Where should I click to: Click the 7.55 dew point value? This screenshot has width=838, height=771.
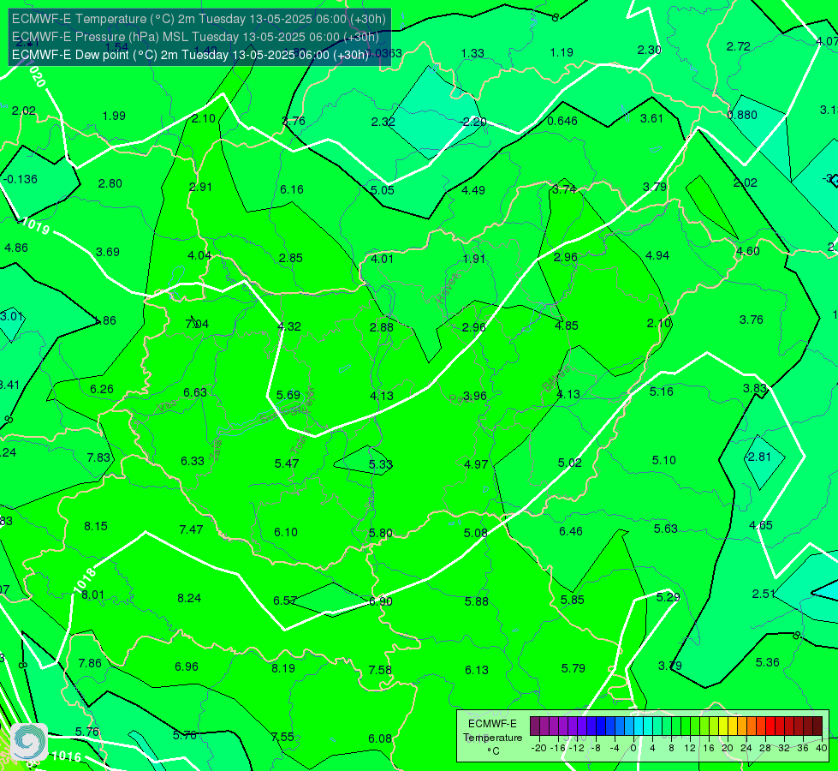tap(282, 738)
